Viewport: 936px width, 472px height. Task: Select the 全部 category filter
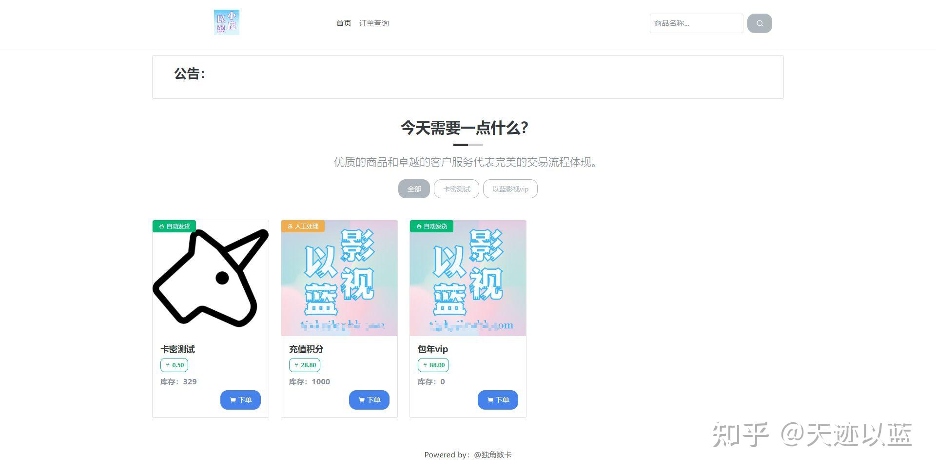(x=414, y=189)
